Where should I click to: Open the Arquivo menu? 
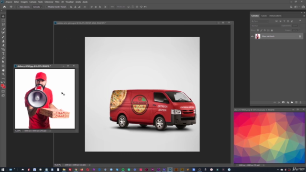pos(9,2)
